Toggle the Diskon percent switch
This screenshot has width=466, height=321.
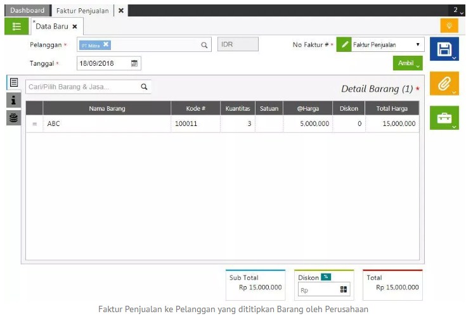click(x=326, y=277)
